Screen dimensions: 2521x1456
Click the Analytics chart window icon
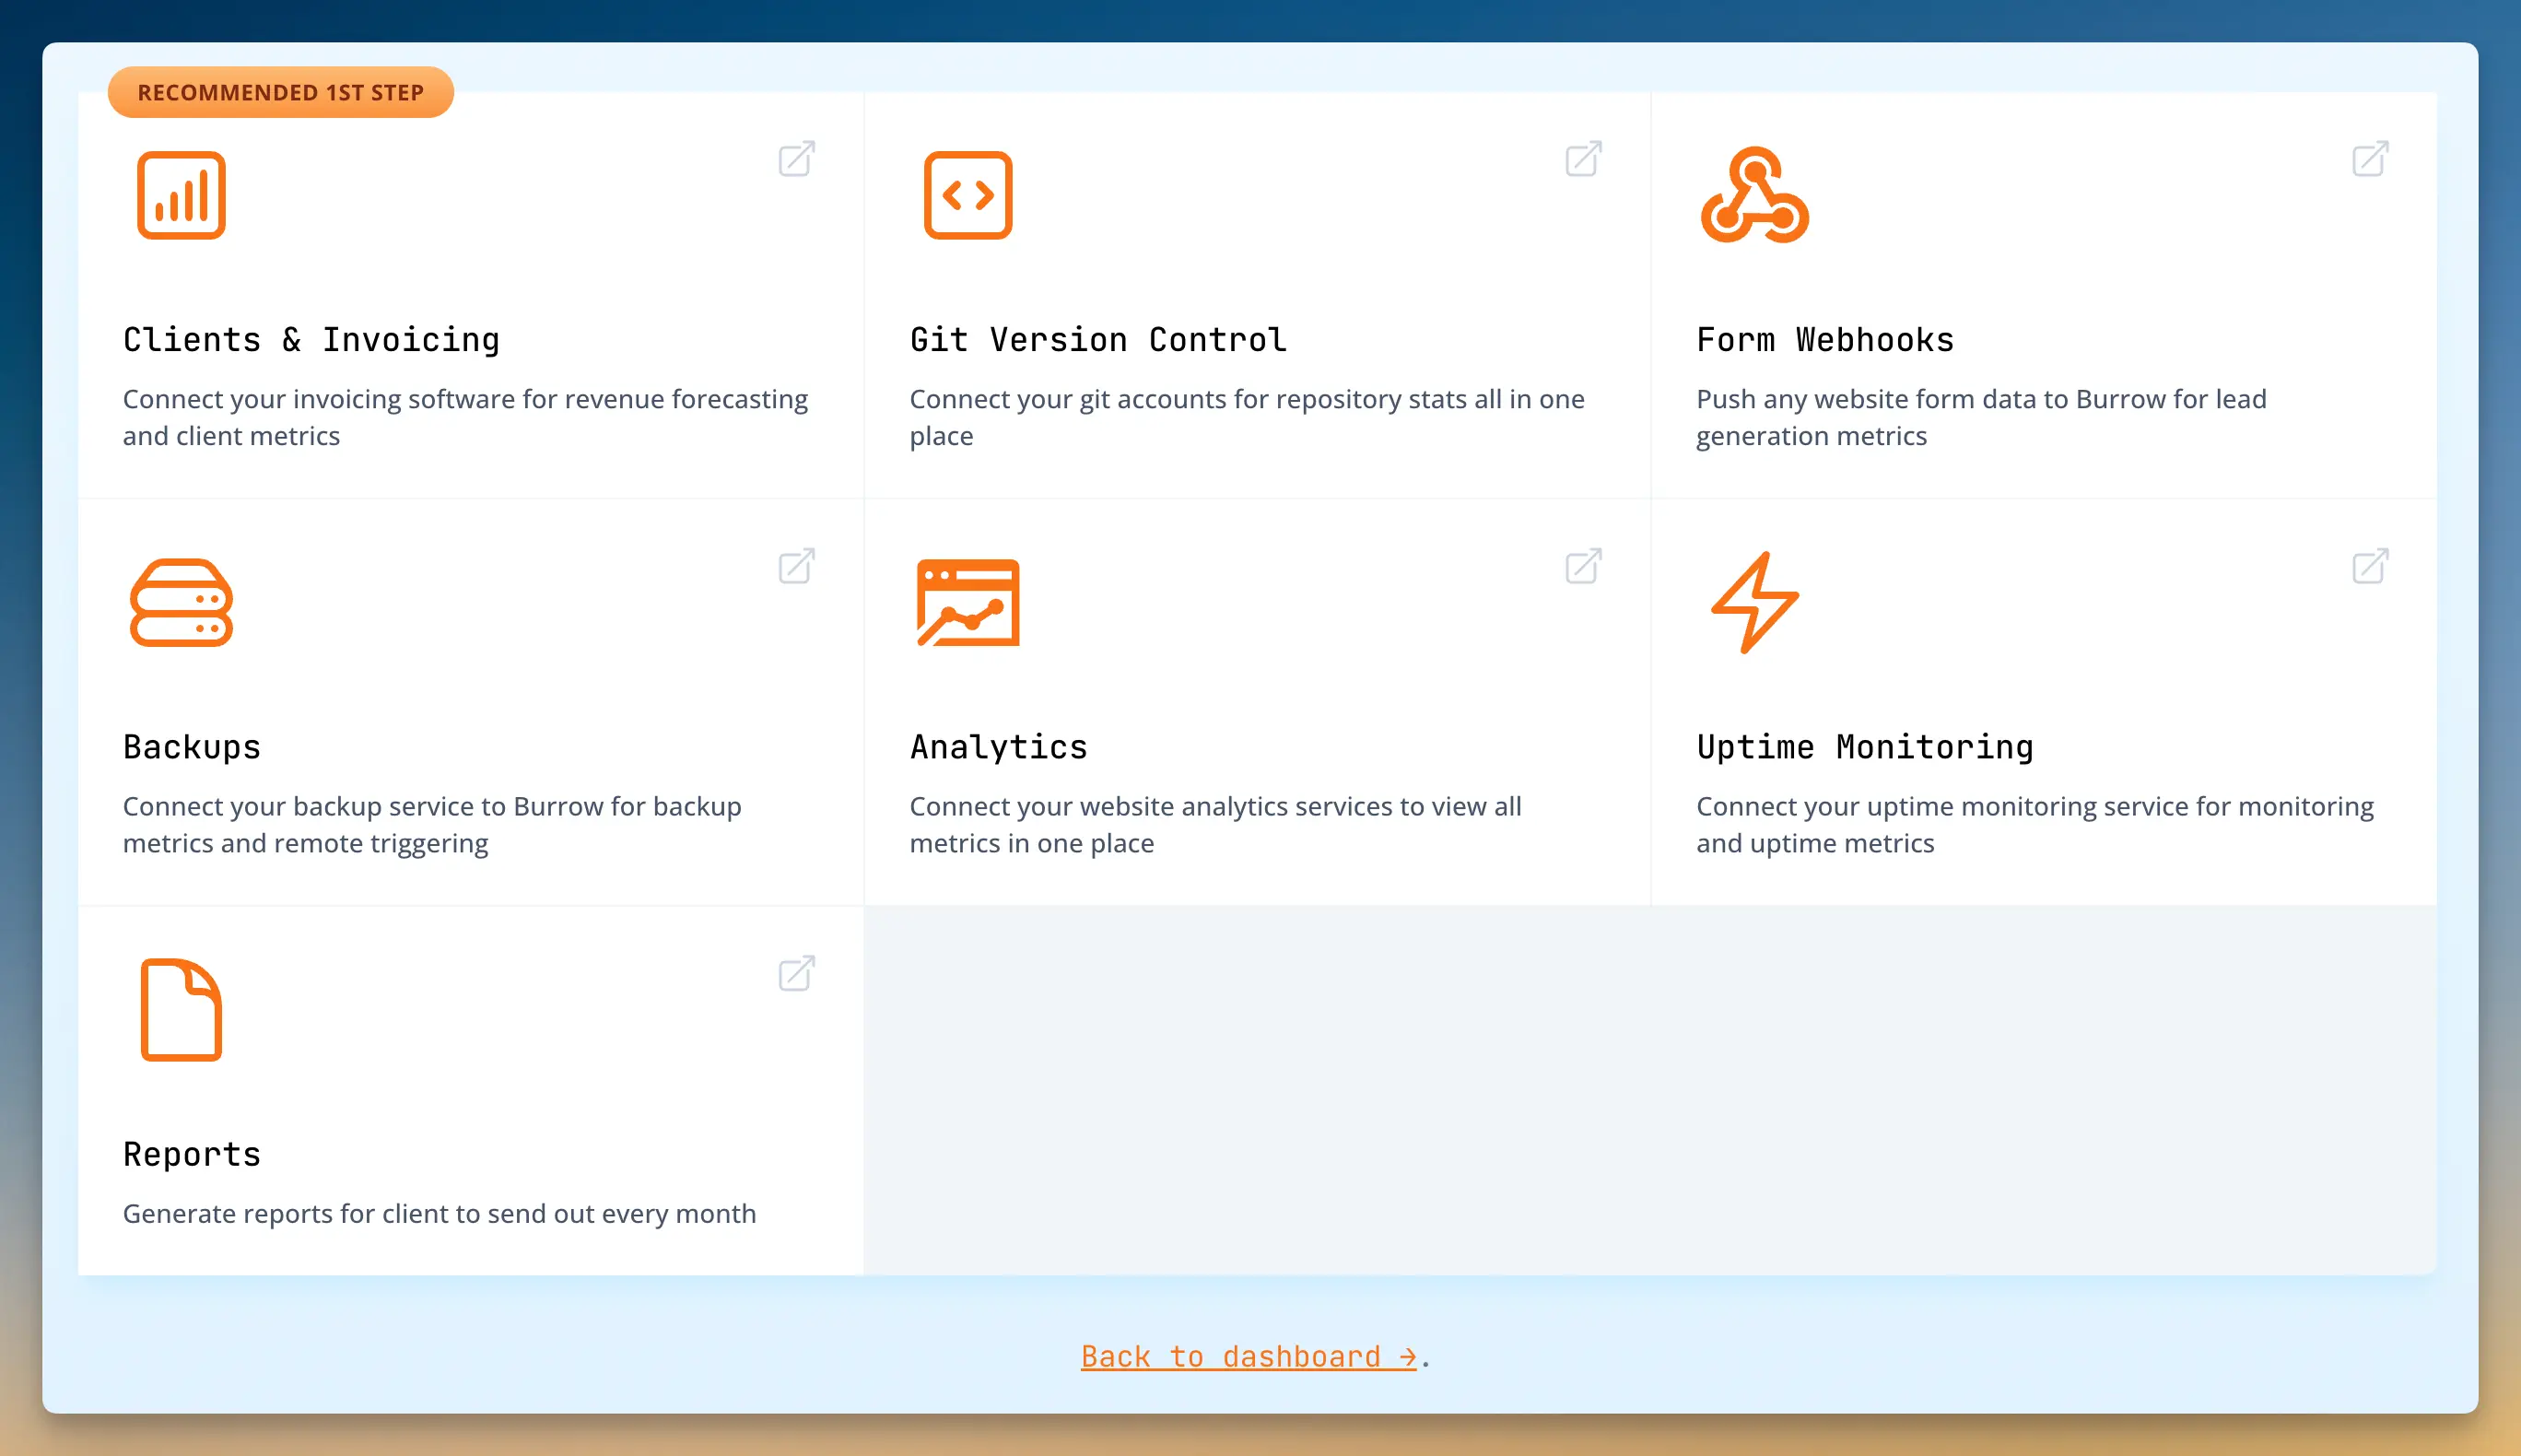point(967,602)
